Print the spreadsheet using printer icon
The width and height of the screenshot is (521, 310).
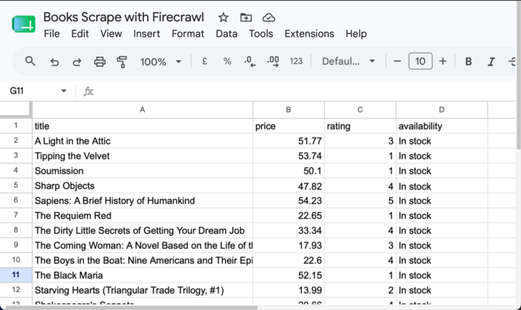(x=100, y=62)
